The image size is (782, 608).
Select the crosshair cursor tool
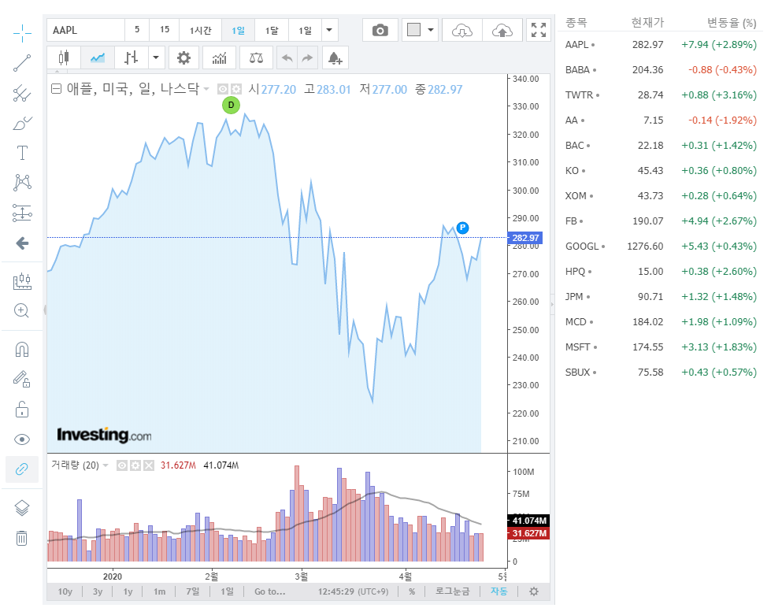point(22,33)
